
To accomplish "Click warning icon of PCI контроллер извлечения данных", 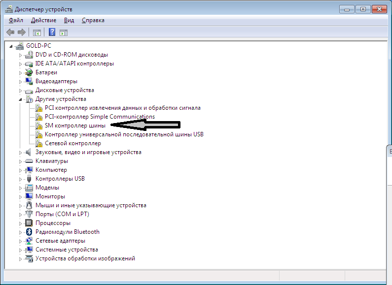I will tap(38, 108).
